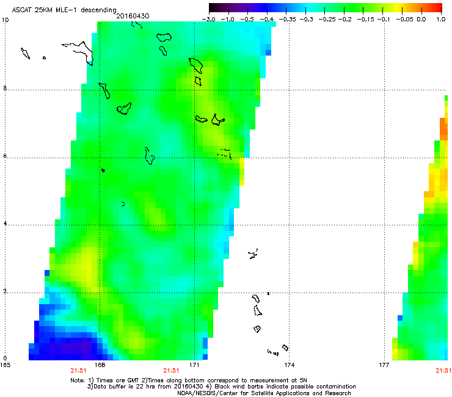Click the color bar label -0.35
The height and width of the screenshot is (397, 452).
coord(288,20)
